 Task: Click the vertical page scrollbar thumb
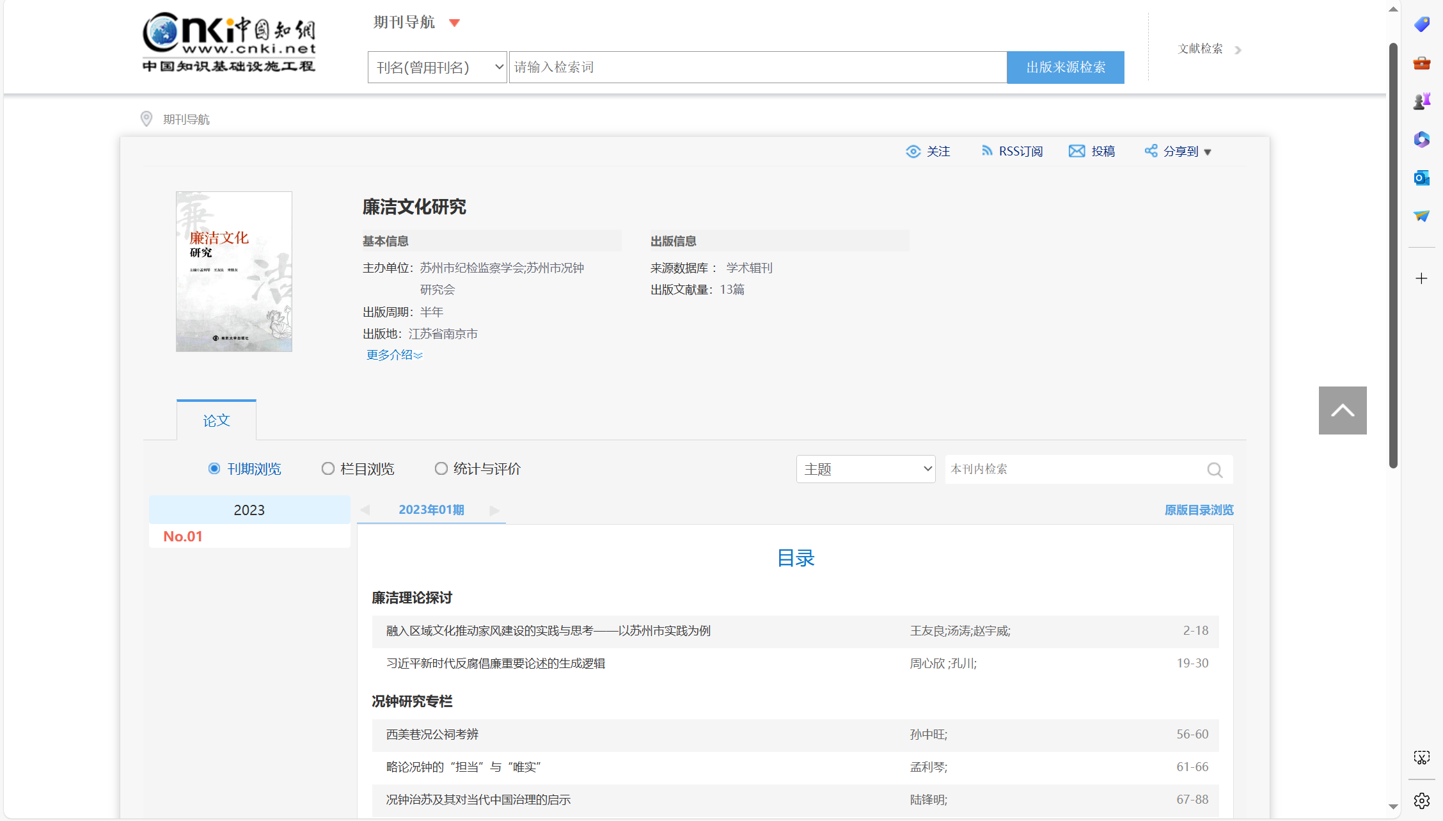point(1393,256)
